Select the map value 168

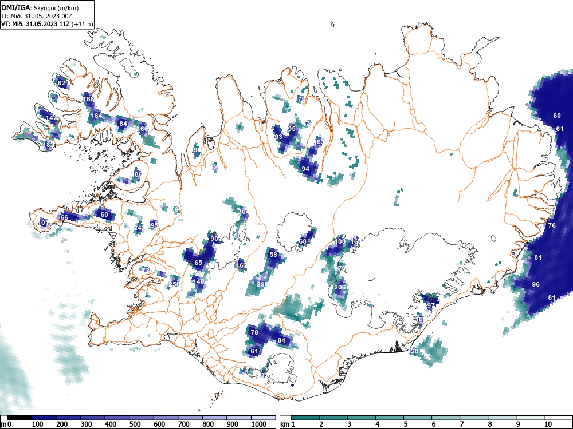click(88, 99)
